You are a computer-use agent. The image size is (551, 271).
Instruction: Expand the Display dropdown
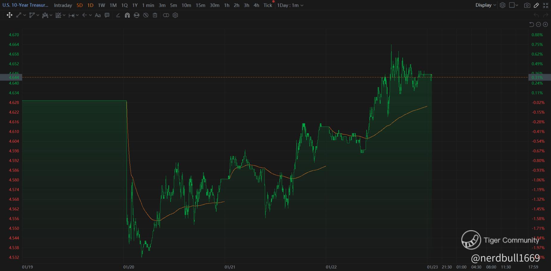486,5
